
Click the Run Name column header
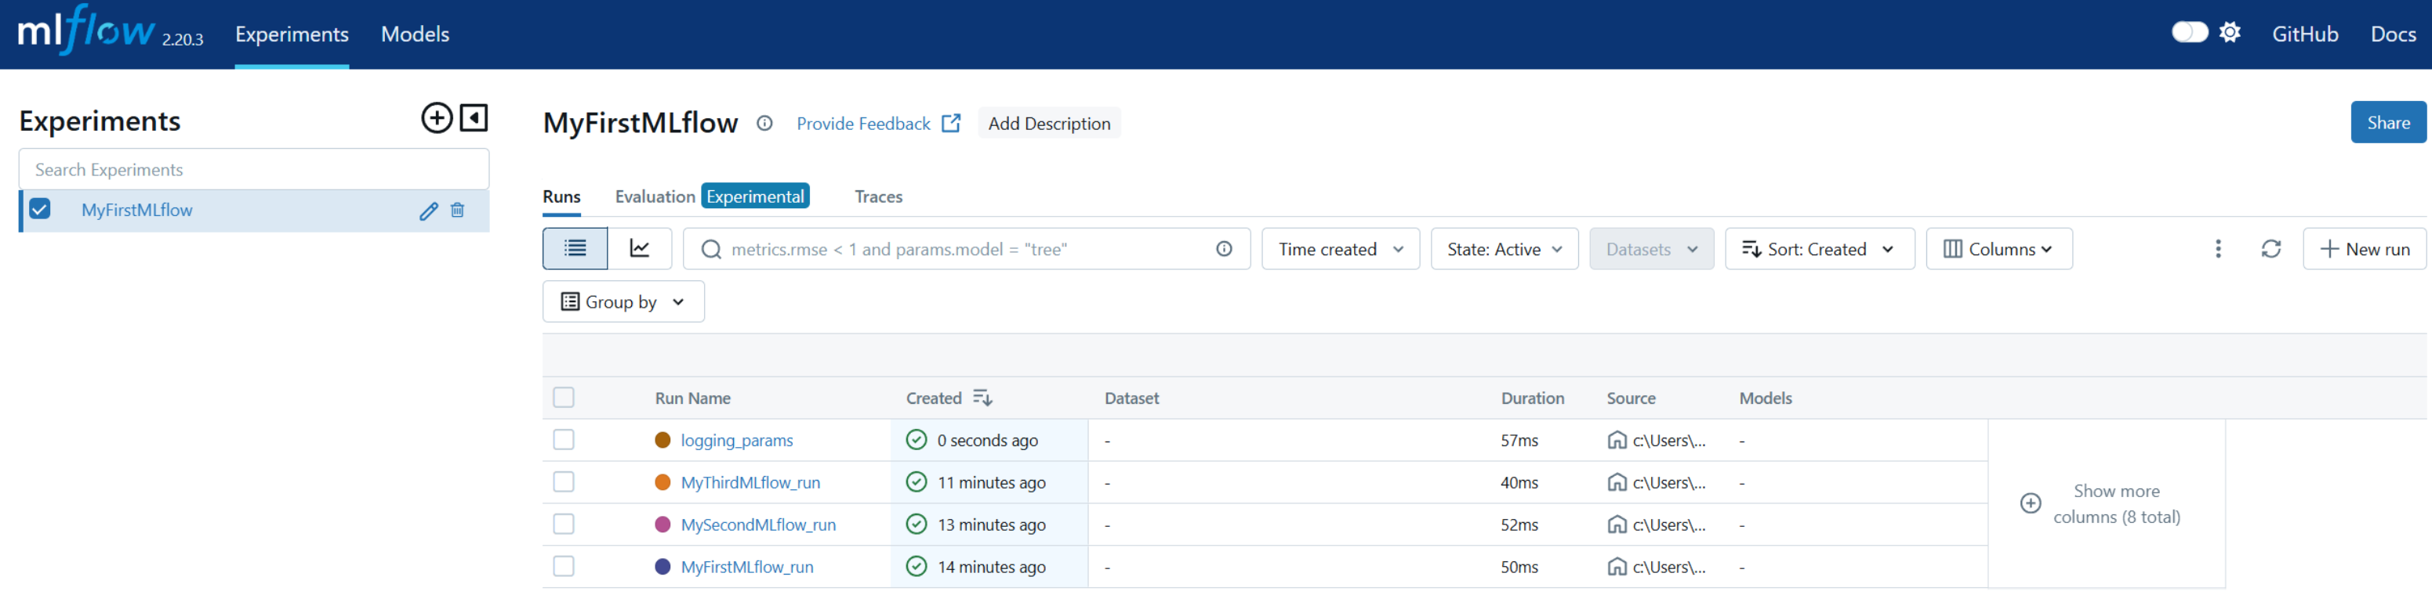693,398
